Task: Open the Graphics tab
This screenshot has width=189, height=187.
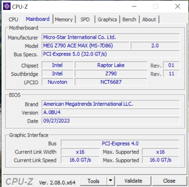Action: 107,19
